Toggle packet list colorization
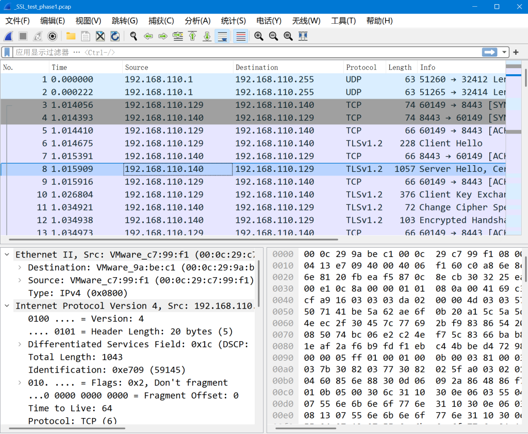 [240, 36]
